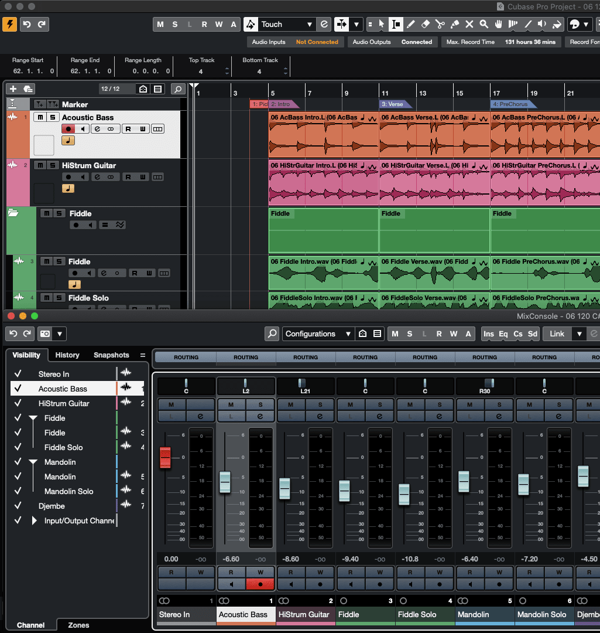
Task: Click the Link button in MixConsole
Action: coord(557,334)
